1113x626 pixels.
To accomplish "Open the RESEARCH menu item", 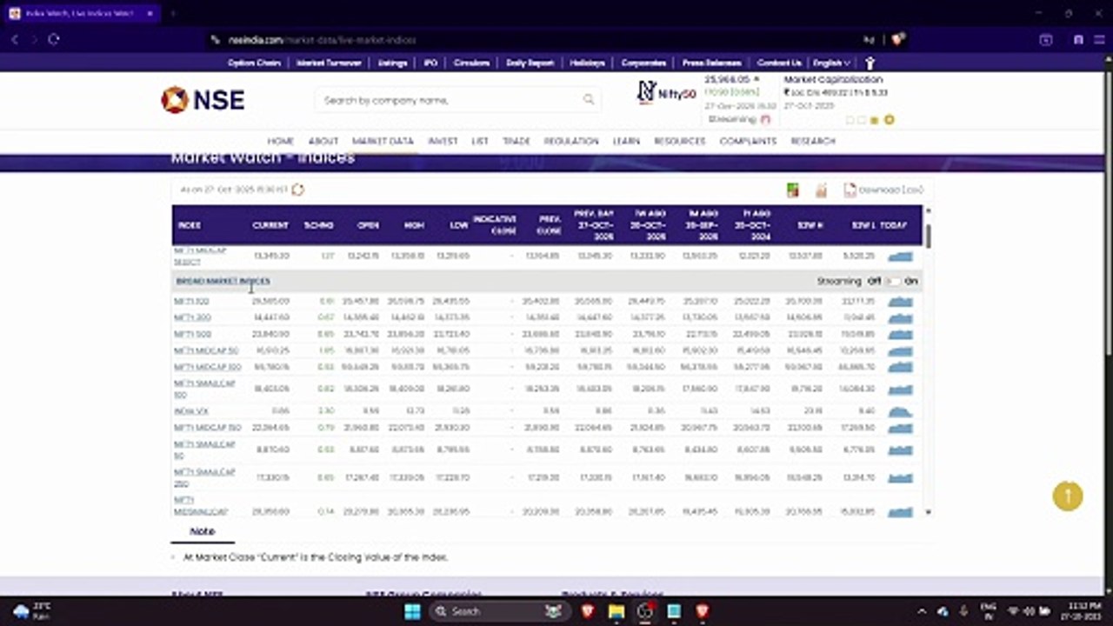I will pos(813,141).
